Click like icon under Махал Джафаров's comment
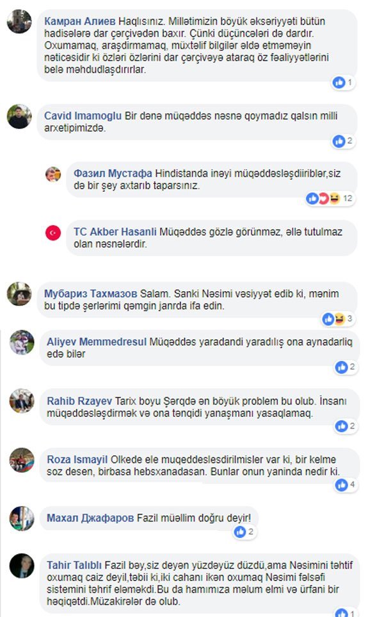This screenshot has width=384, height=617. point(240,532)
